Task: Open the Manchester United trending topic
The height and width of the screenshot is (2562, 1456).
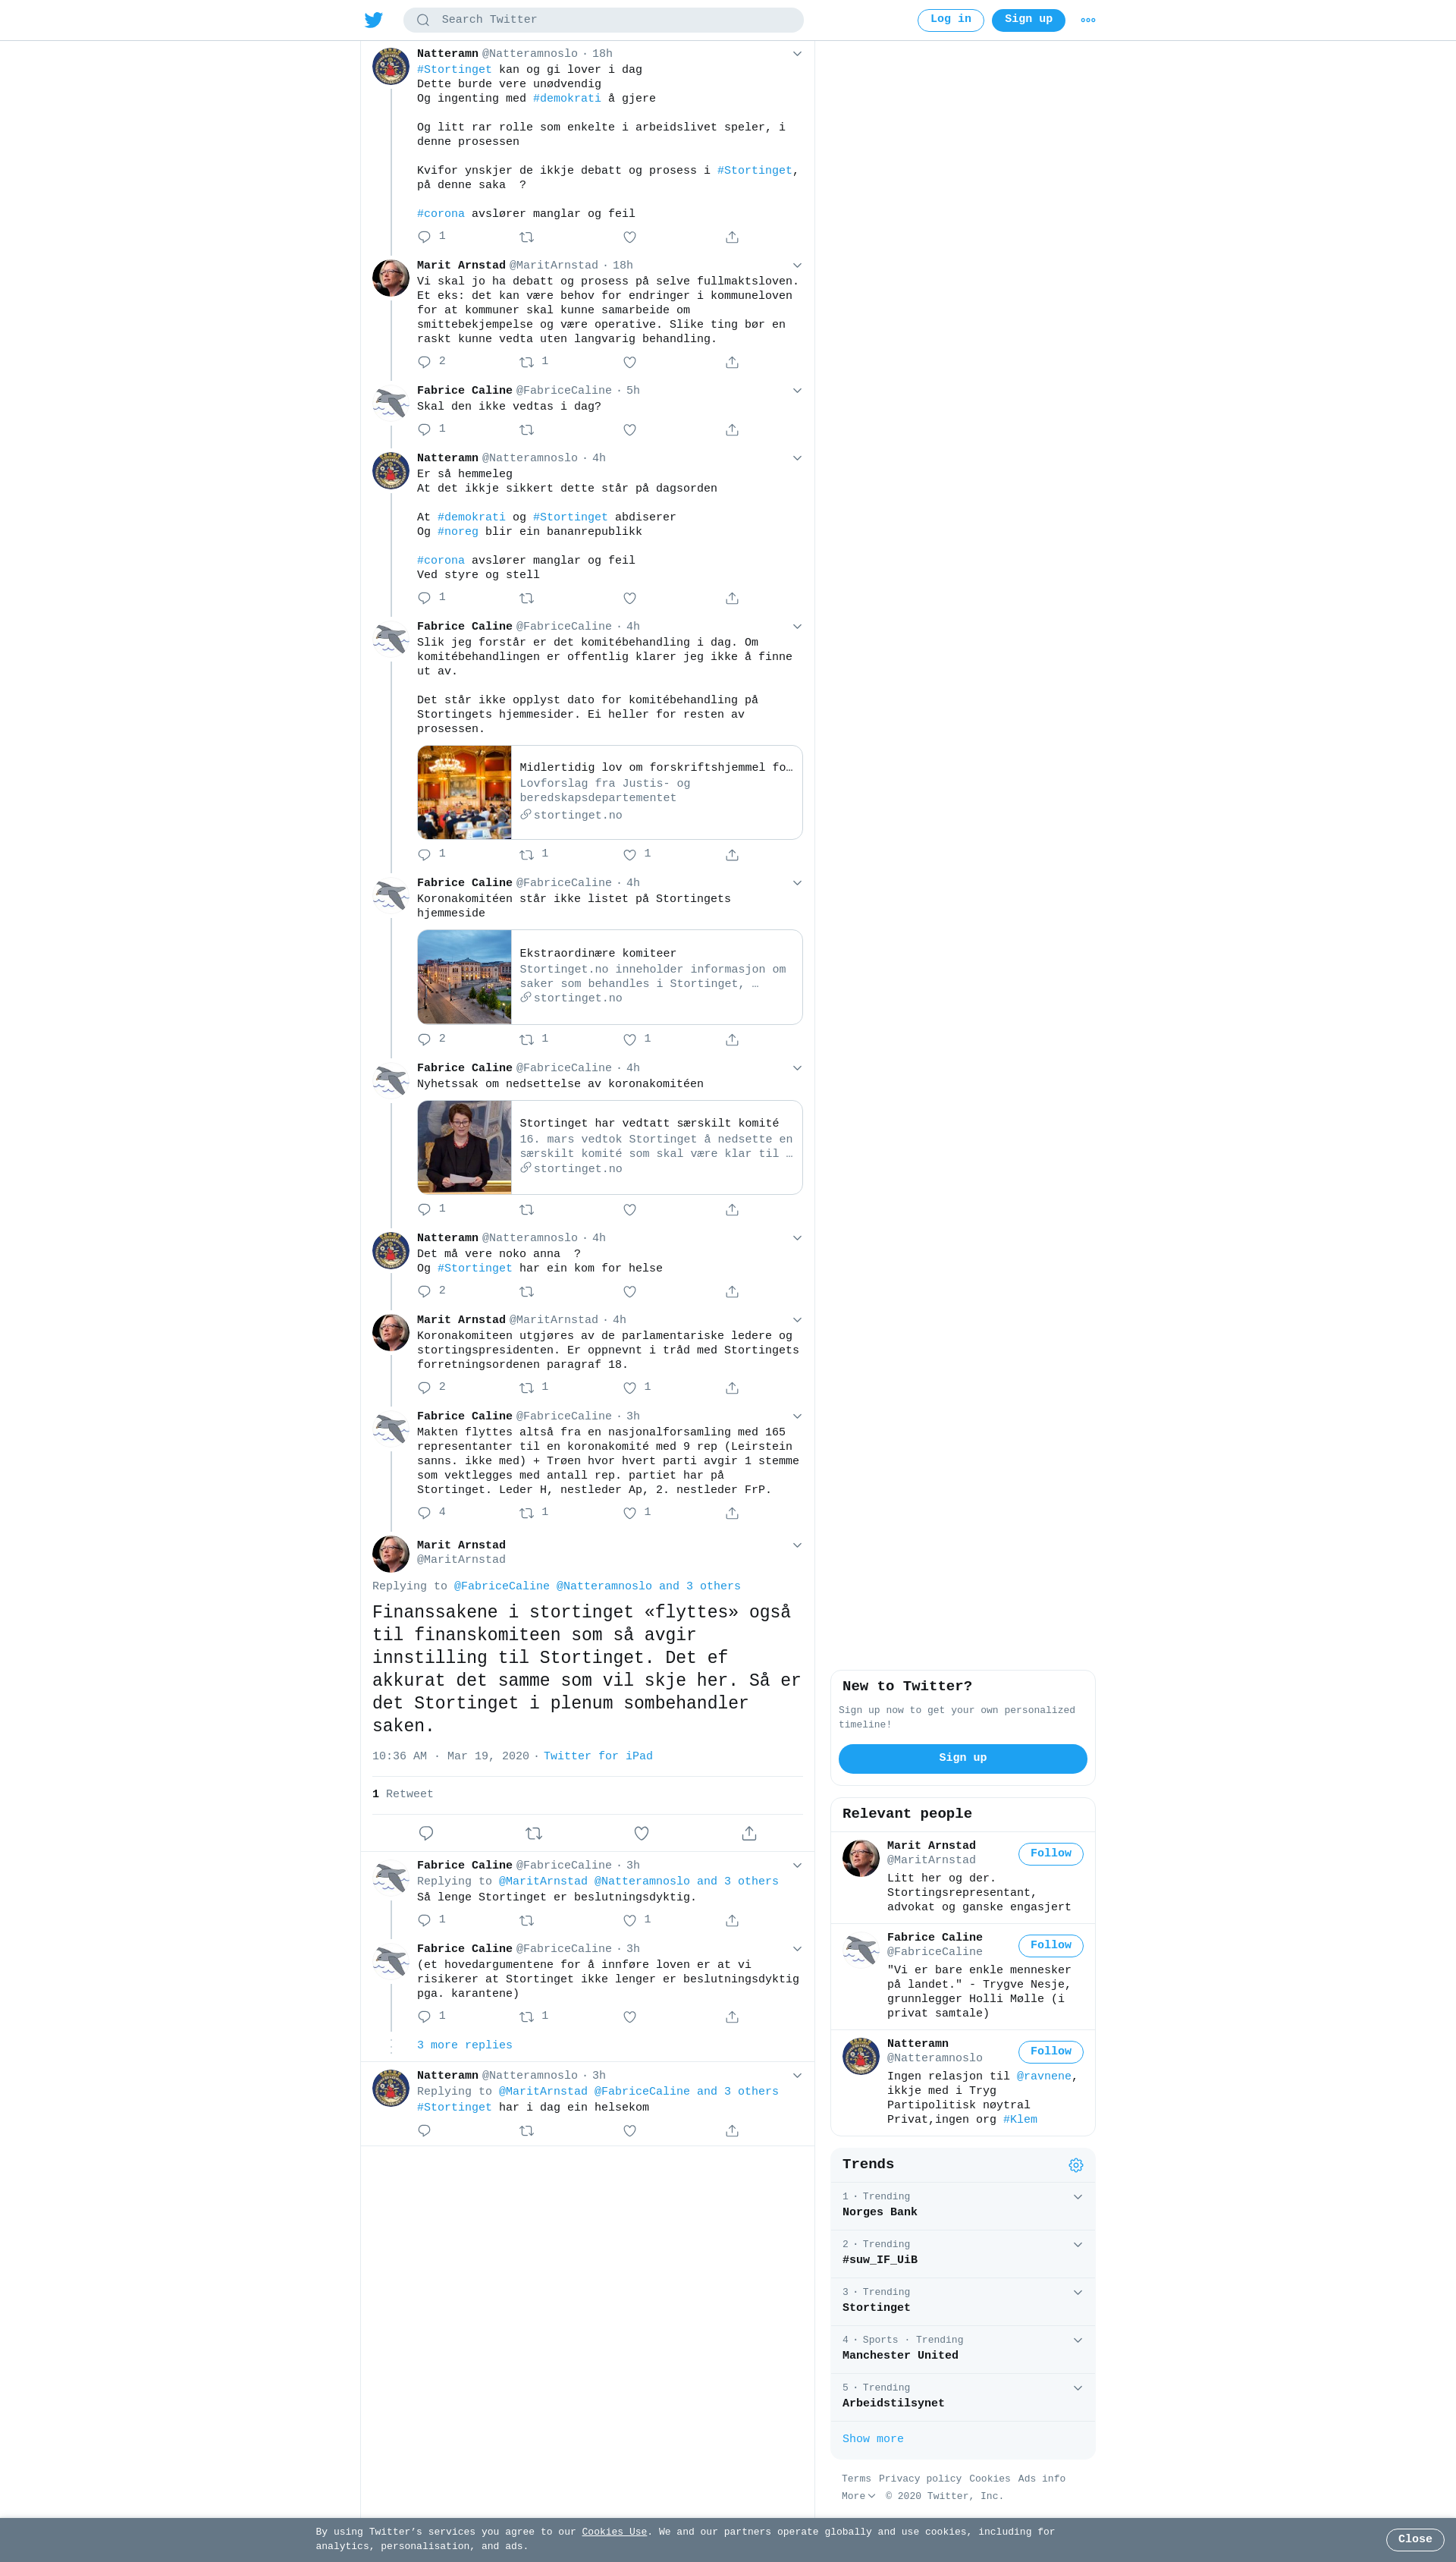Action: pos(962,2350)
